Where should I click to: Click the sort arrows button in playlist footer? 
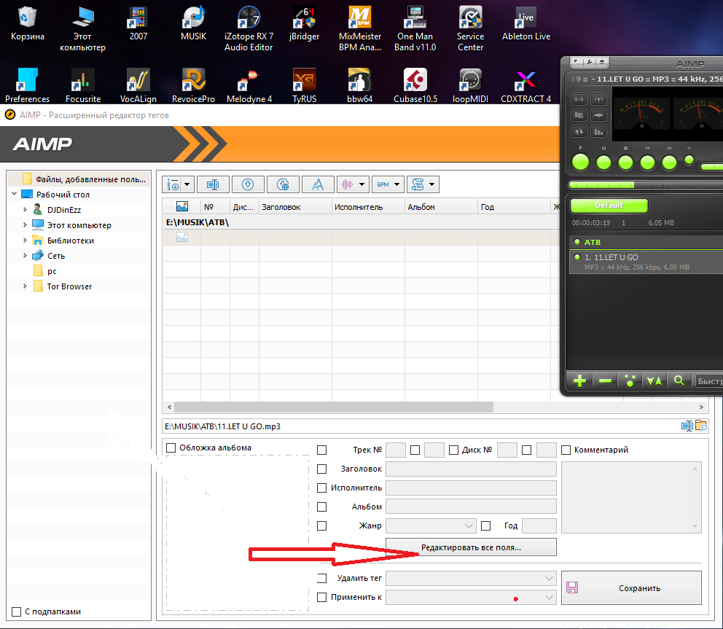(654, 381)
